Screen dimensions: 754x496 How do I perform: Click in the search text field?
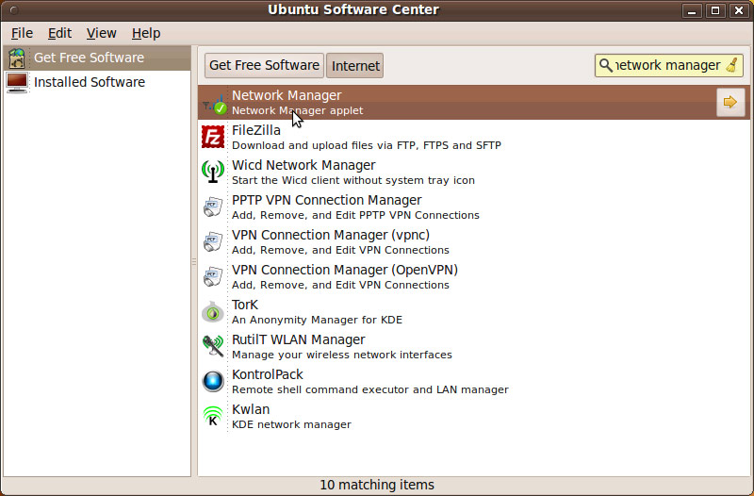[668, 65]
